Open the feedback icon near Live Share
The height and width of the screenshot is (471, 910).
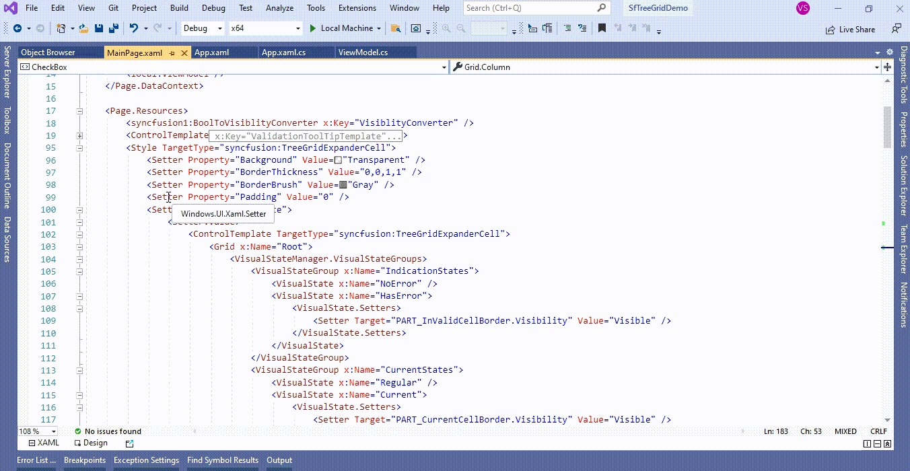point(897,29)
